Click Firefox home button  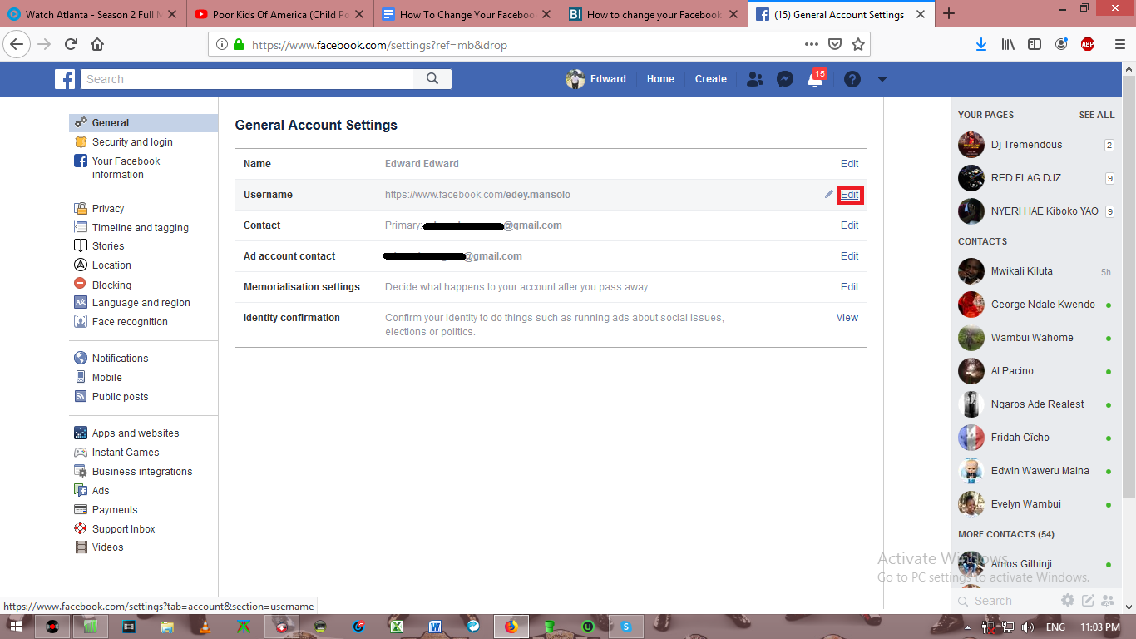coord(97,44)
